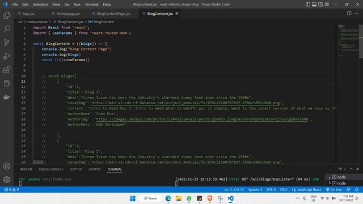The width and height of the screenshot is (363, 204).
Task: Switch to the Homepage.jsx editor tab
Action: click(68, 14)
